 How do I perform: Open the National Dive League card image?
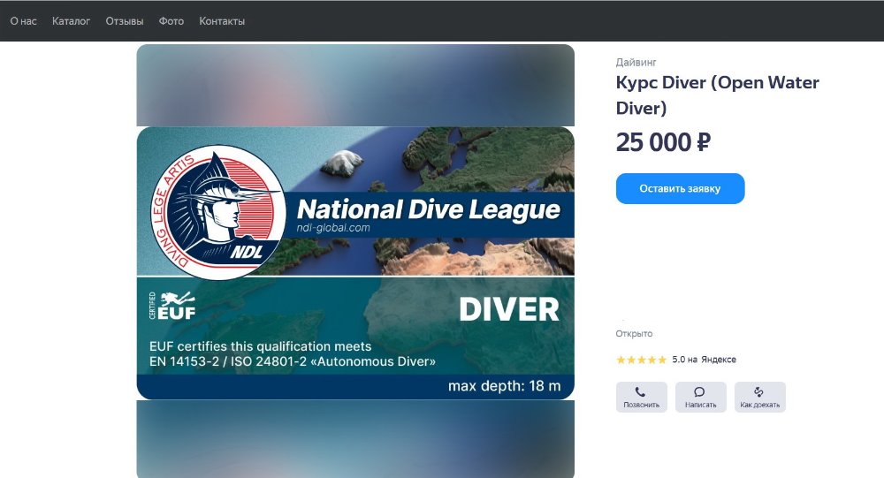(x=355, y=262)
